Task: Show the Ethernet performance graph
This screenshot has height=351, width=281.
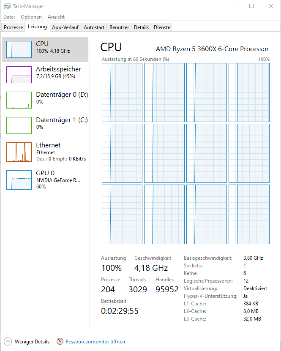Action: 19,152
